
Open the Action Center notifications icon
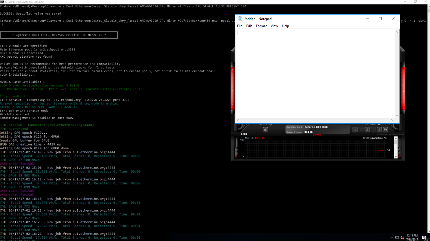coord(424,238)
